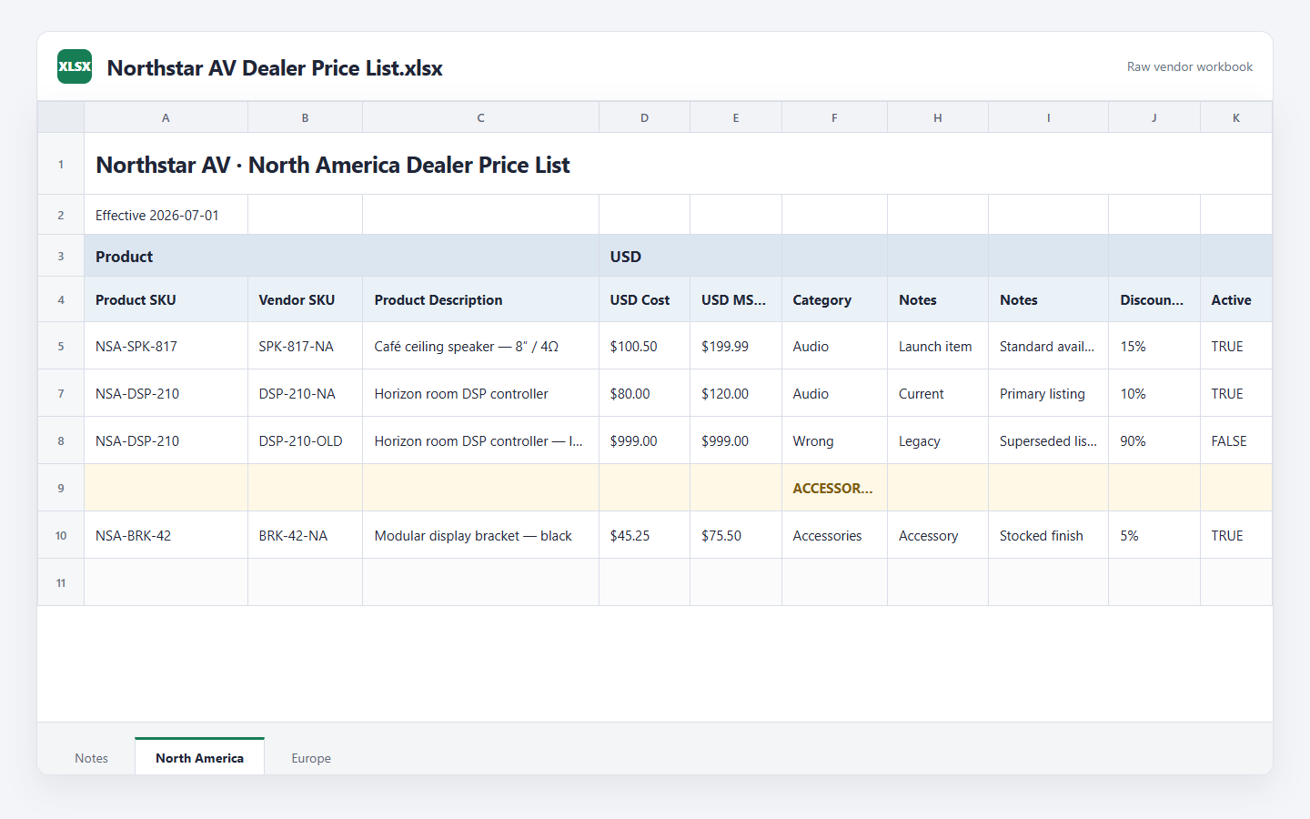1310x819 pixels.
Task: Click the sheet title cell in row 1
Action: point(678,164)
